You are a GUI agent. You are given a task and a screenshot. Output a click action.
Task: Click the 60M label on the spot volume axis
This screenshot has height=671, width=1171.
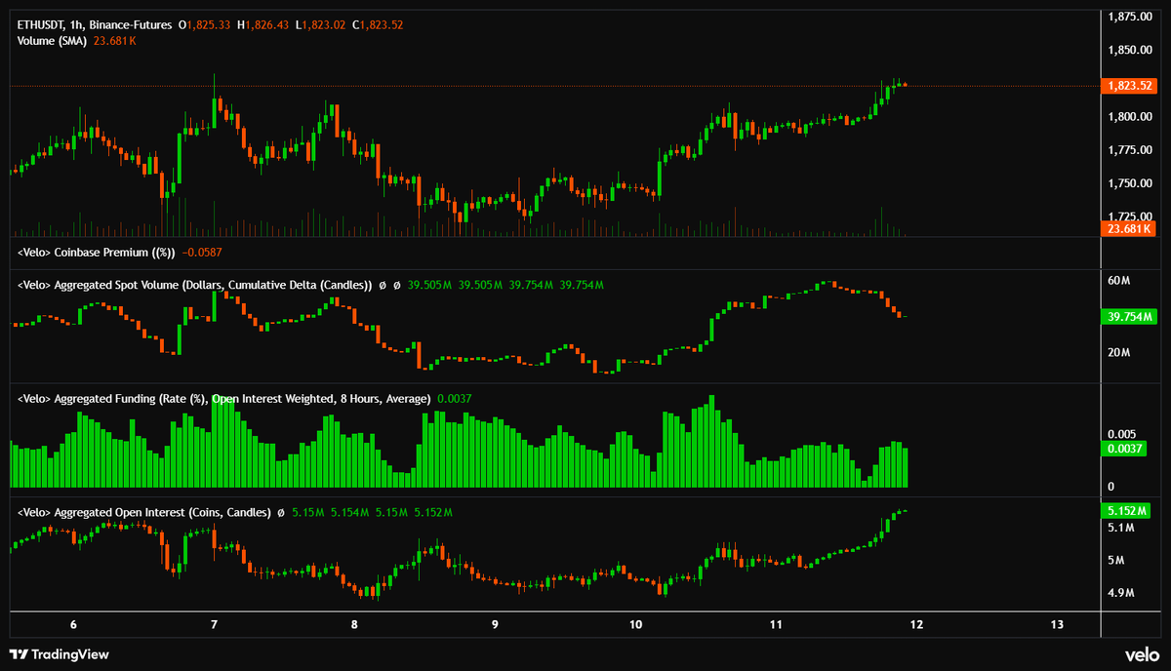click(1119, 281)
